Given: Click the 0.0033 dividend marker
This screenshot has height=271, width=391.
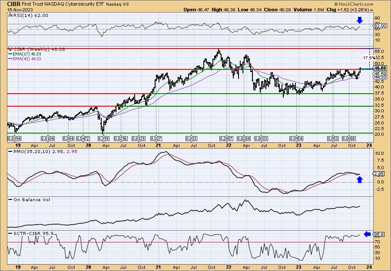Looking at the screenshot, I should [x=261, y=139].
